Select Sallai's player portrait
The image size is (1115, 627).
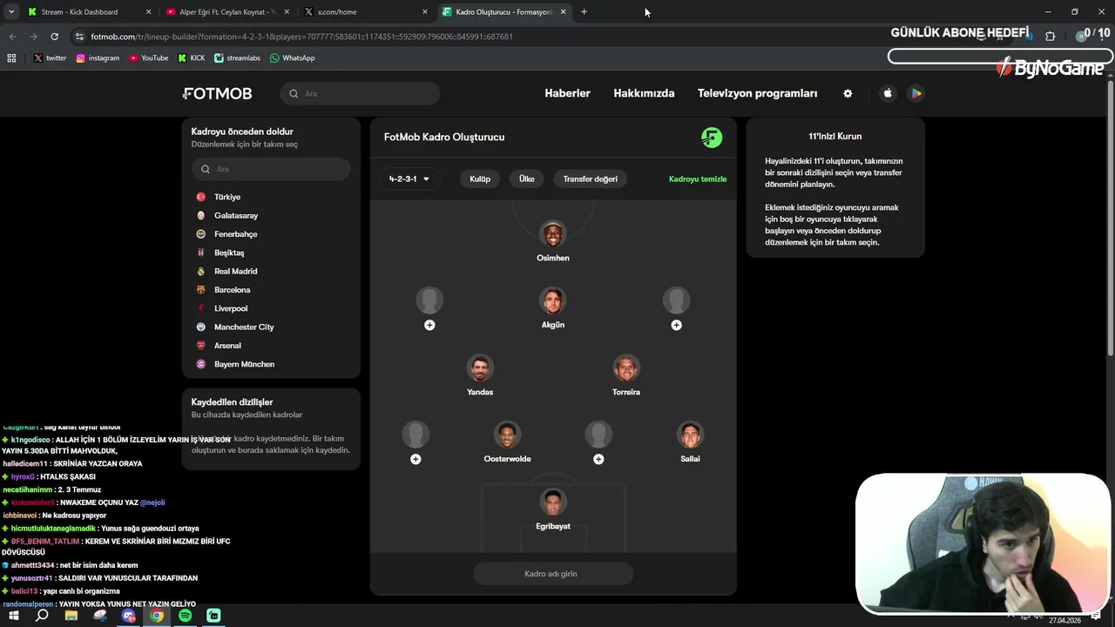pyautogui.click(x=690, y=435)
